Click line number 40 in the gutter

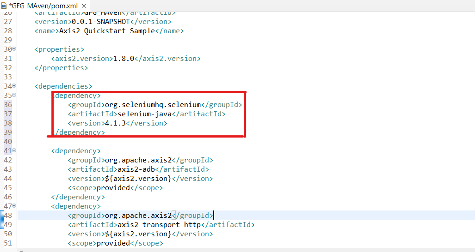coord(8,142)
